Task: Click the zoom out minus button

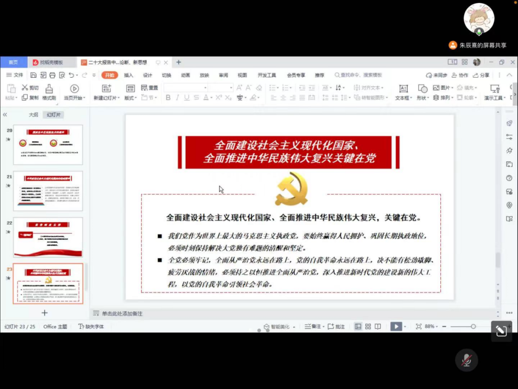Action: tap(444, 327)
